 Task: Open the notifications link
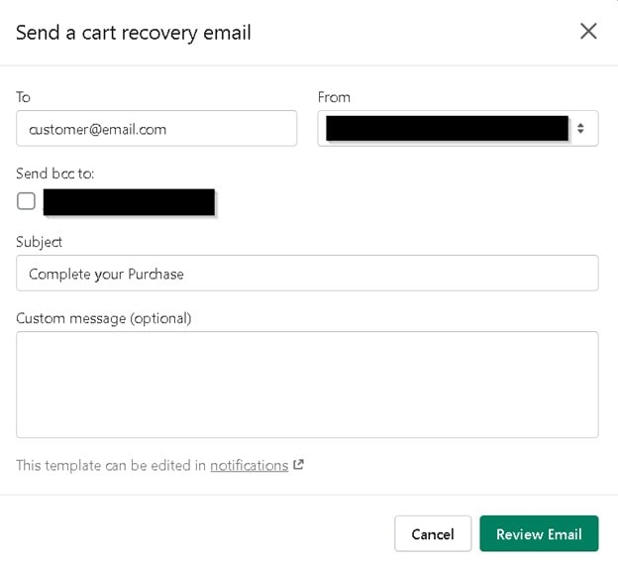pyautogui.click(x=249, y=465)
